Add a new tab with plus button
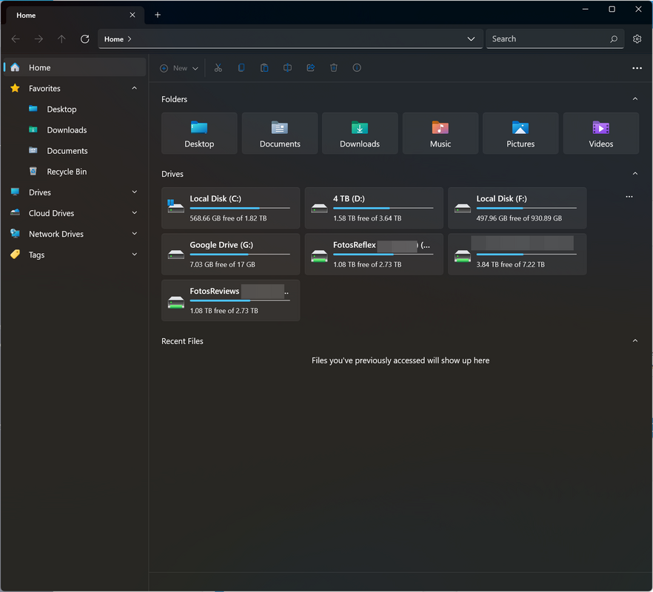The height and width of the screenshot is (592, 653). point(158,15)
